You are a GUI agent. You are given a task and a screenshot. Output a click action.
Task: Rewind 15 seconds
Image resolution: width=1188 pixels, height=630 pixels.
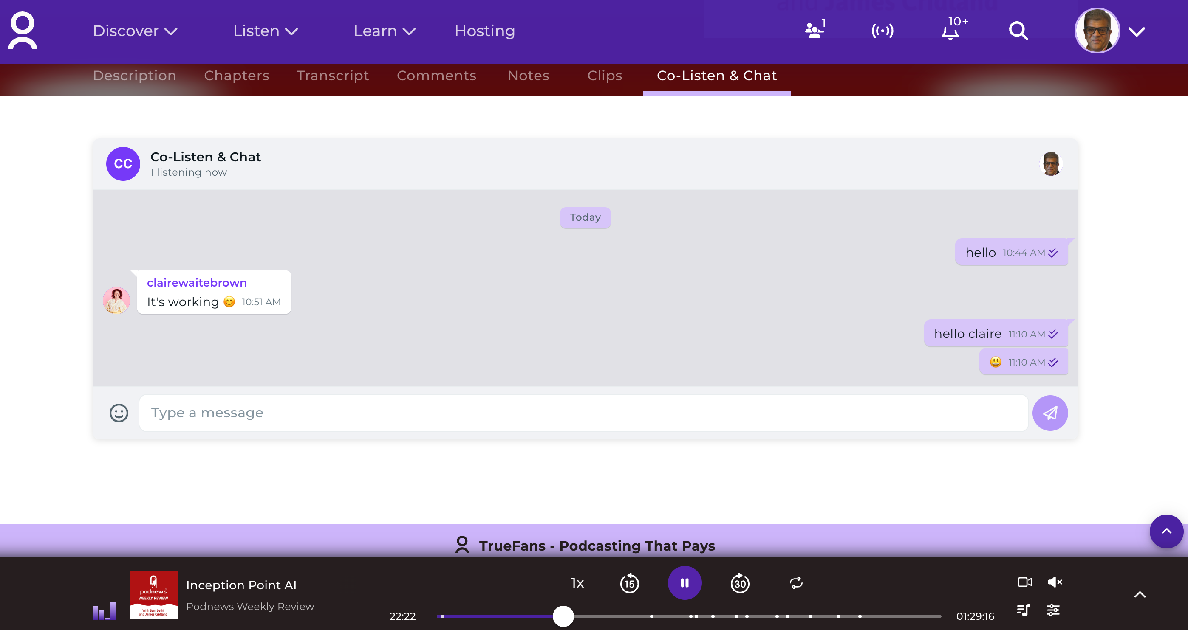pos(630,583)
